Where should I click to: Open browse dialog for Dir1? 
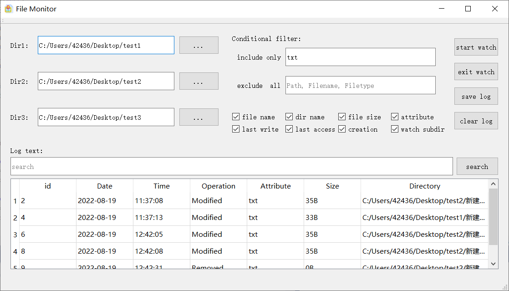[199, 45]
